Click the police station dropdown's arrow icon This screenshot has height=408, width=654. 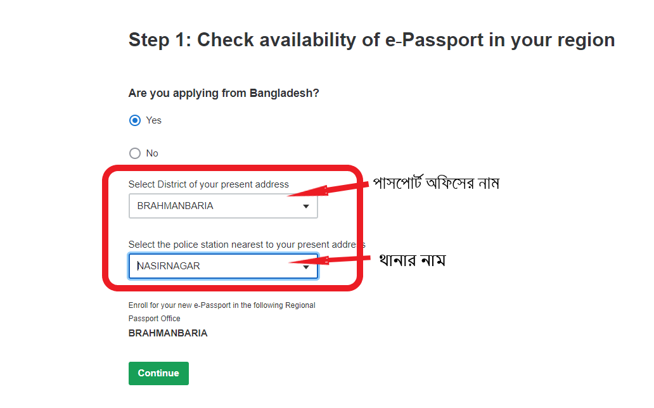306,267
